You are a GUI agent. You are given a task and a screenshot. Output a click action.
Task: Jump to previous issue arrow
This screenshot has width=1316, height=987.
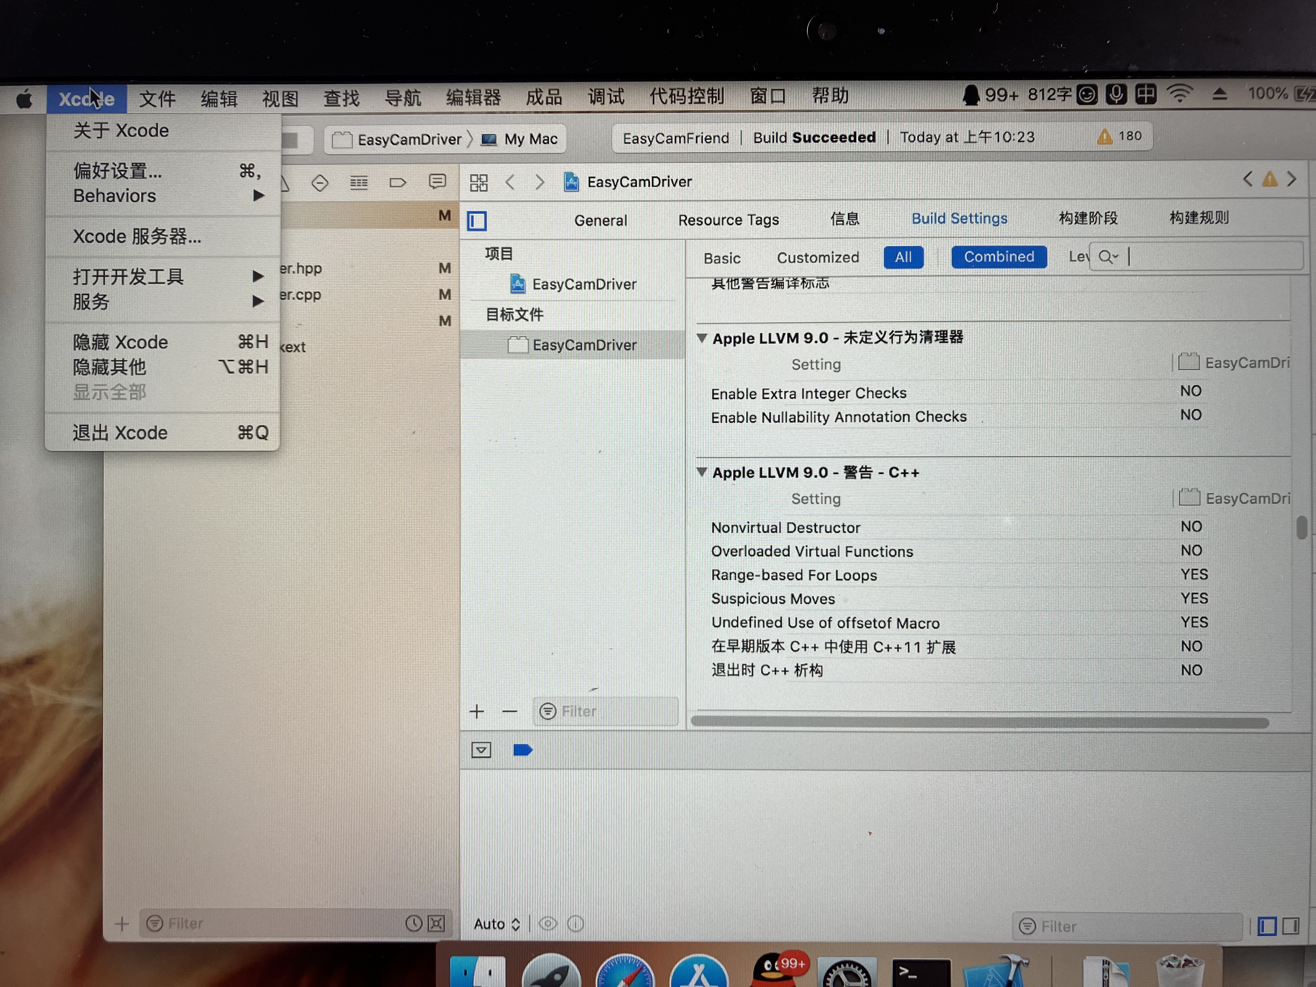(x=1247, y=179)
